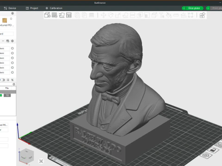Click the small icon beside the bed plate image

pyautogui.click(x=11, y=18)
